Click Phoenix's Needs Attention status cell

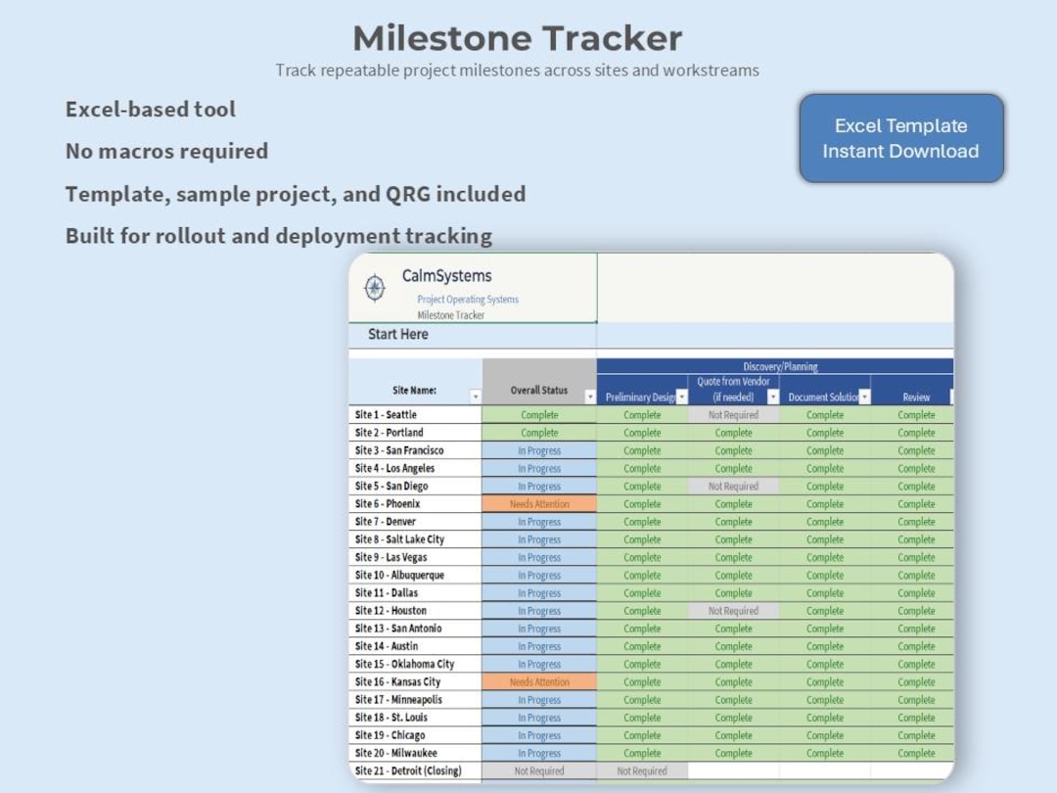click(539, 504)
